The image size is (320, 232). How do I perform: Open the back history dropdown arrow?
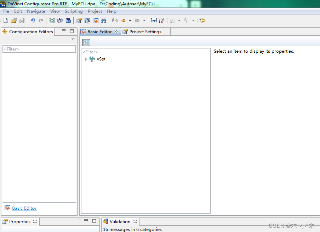coord(130,21)
